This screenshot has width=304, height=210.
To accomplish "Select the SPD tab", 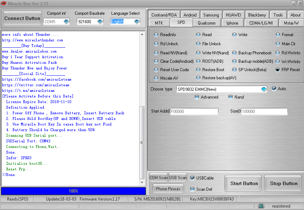I will tap(181, 22).
